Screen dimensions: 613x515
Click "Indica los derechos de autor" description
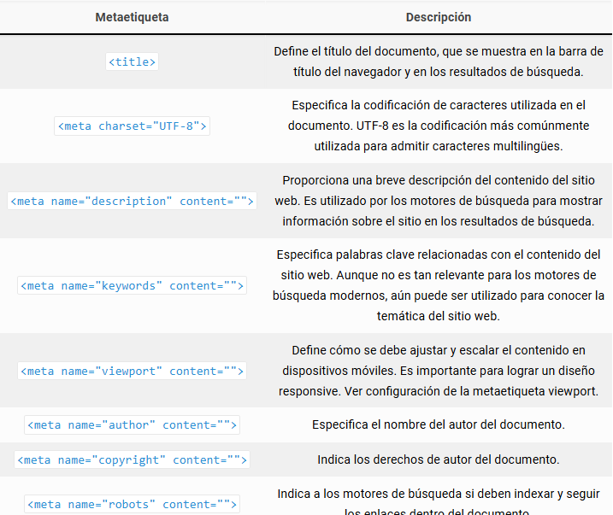pyautogui.click(x=438, y=459)
